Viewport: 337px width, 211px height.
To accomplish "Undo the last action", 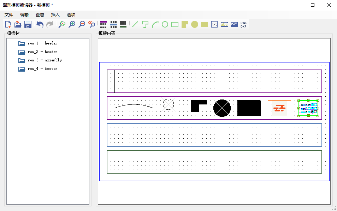I will click(x=40, y=24).
